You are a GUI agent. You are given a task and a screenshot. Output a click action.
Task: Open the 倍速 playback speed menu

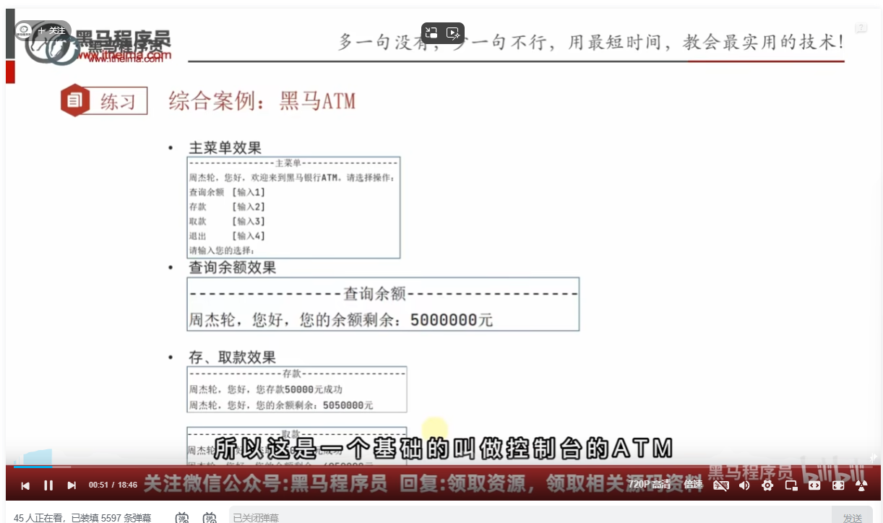point(694,485)
